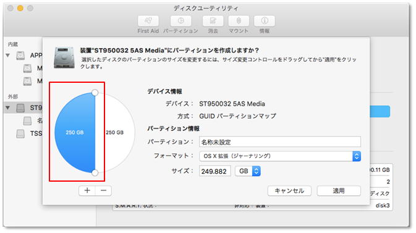Click the ST950032 5AS Media device text

[x=232, y=104]
